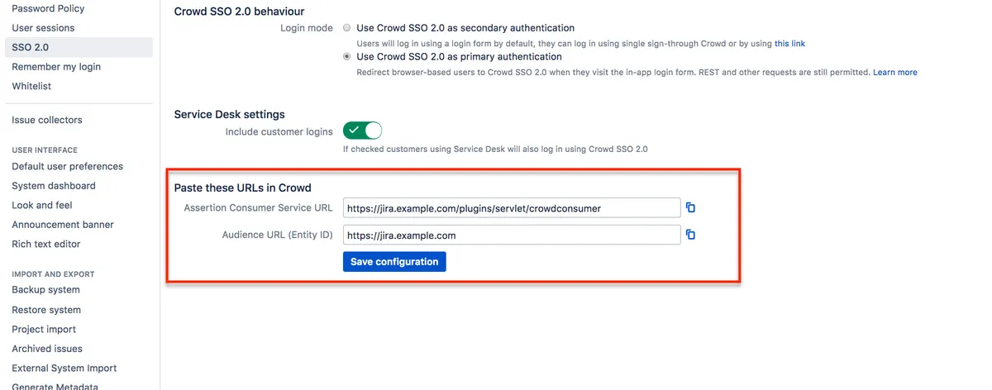
Task: Open Remember my login settings
Action: 56,67
